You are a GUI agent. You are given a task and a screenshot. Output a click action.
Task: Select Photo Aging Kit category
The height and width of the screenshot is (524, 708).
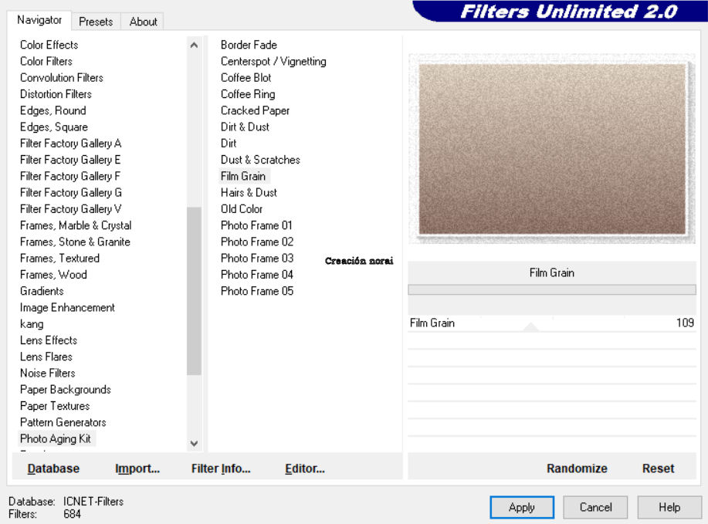coord(56,438)
